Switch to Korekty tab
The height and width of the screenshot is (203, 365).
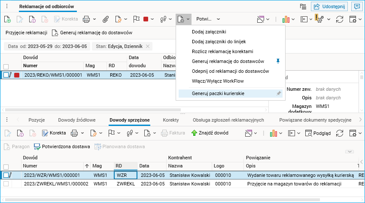pos(171,120)
